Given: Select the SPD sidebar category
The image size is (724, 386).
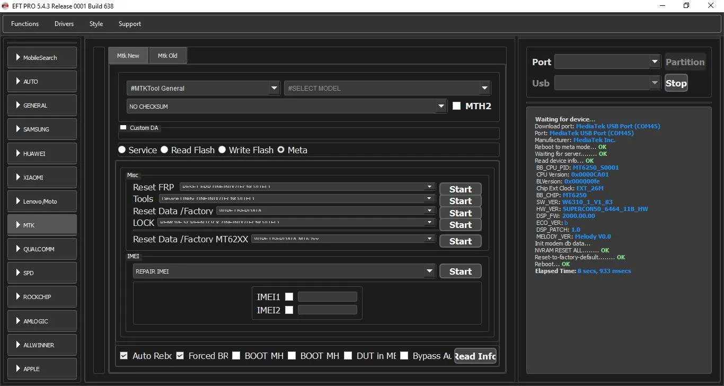Looking at the screenshot, I should click(42, 273).
